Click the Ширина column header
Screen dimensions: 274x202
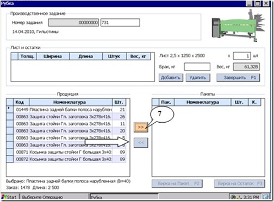(x=53, y=56)
